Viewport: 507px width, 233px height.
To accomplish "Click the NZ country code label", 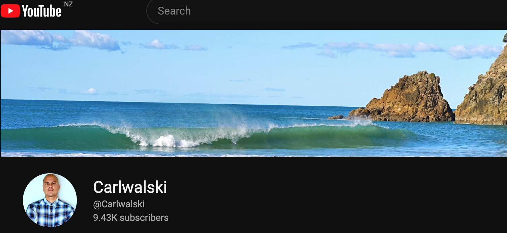I will coord(68,4).
